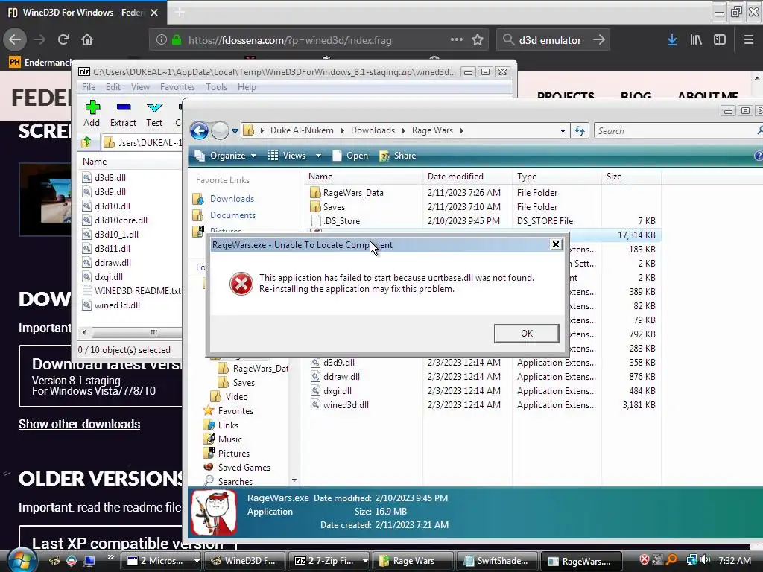
Task: Click the Firefox back arrow button
Action: [x=15, y=40]
